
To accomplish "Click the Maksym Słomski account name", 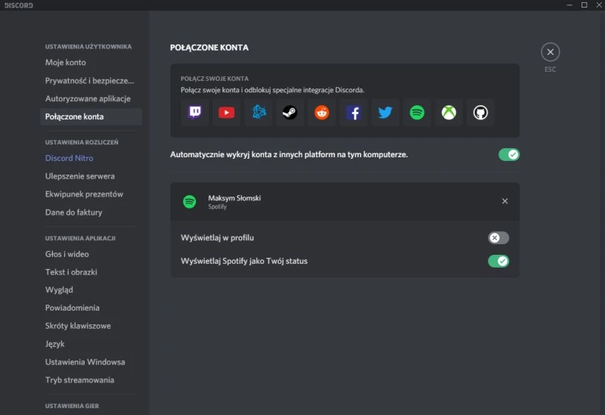I will tap(234, 198).
